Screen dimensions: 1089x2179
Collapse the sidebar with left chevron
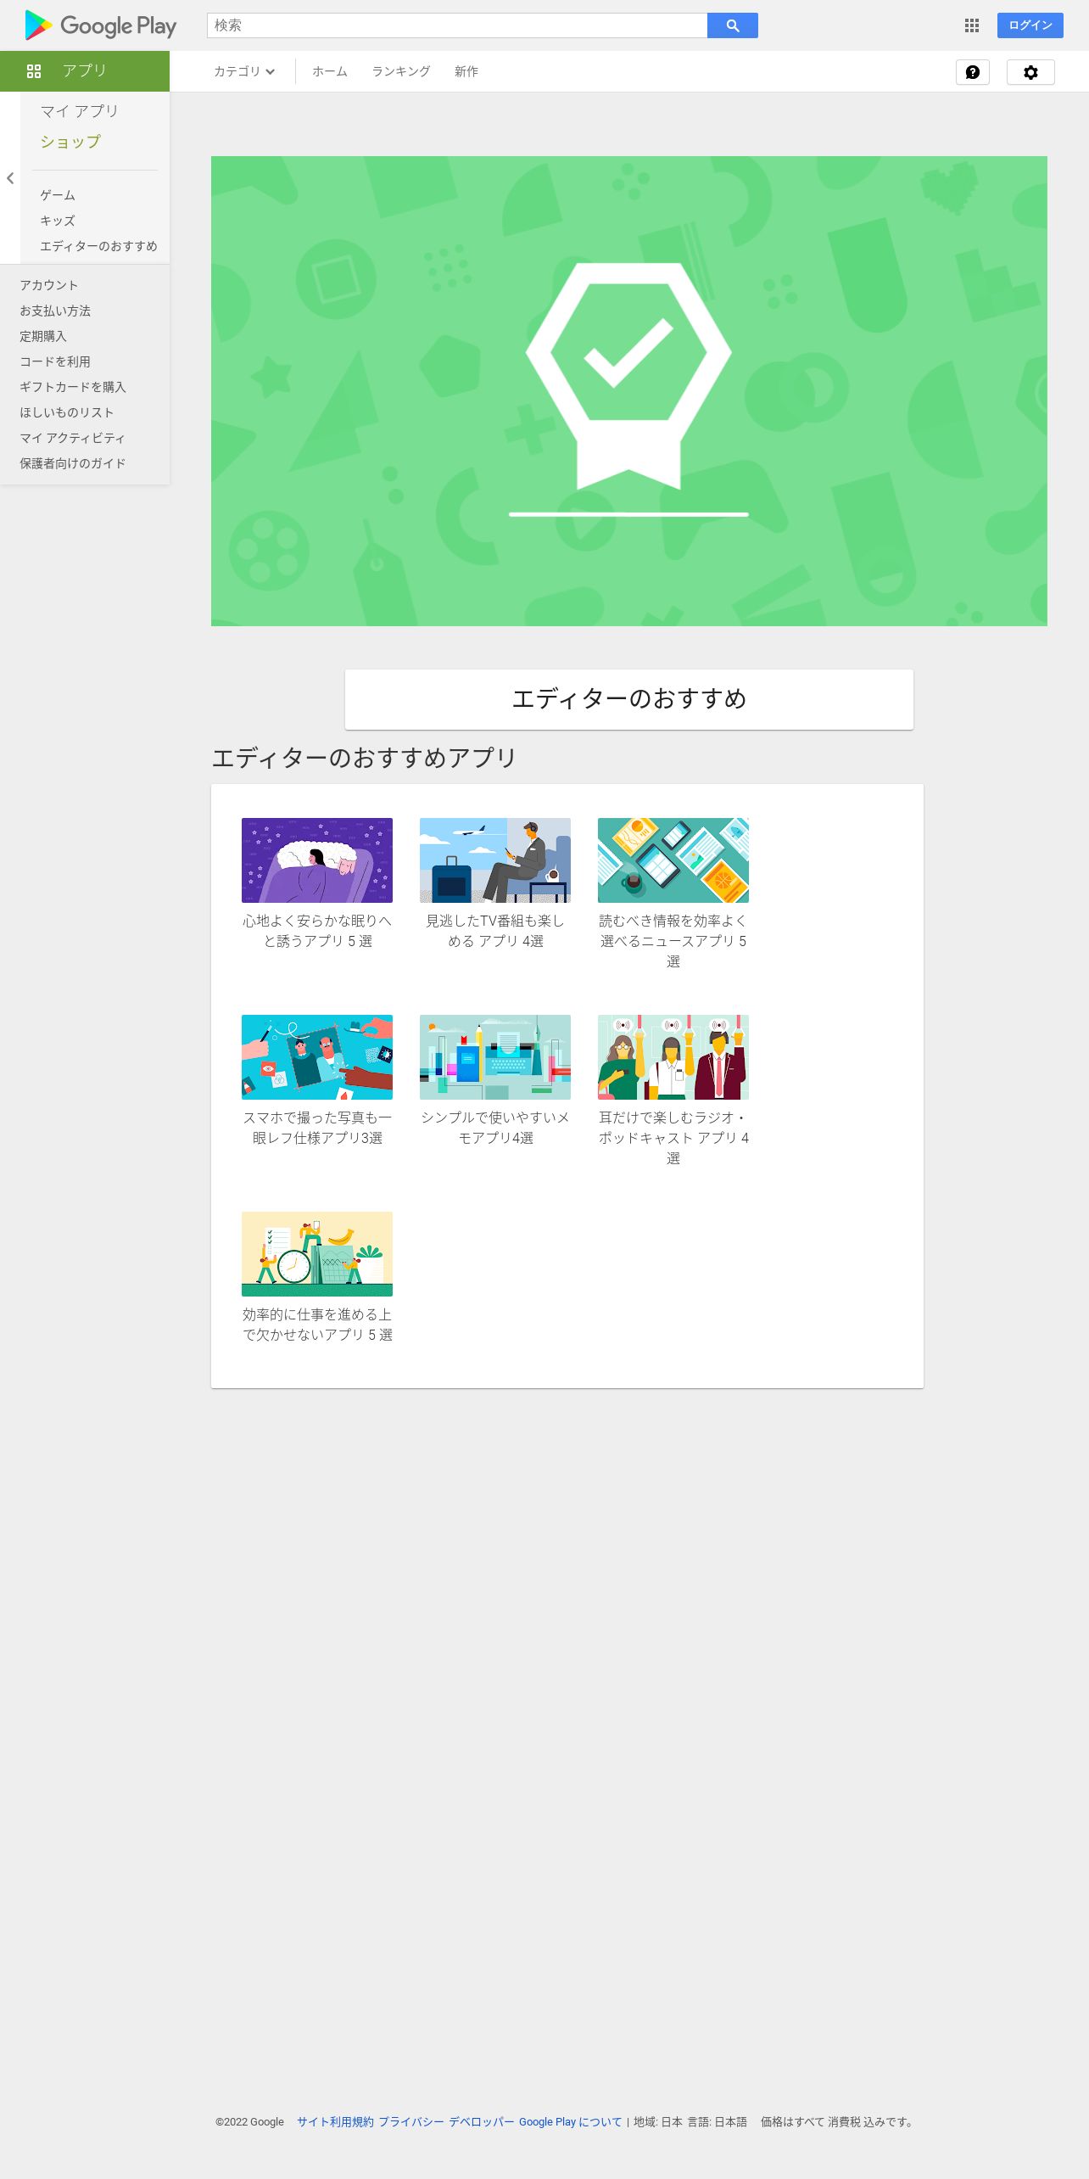(x=10, y=178)
